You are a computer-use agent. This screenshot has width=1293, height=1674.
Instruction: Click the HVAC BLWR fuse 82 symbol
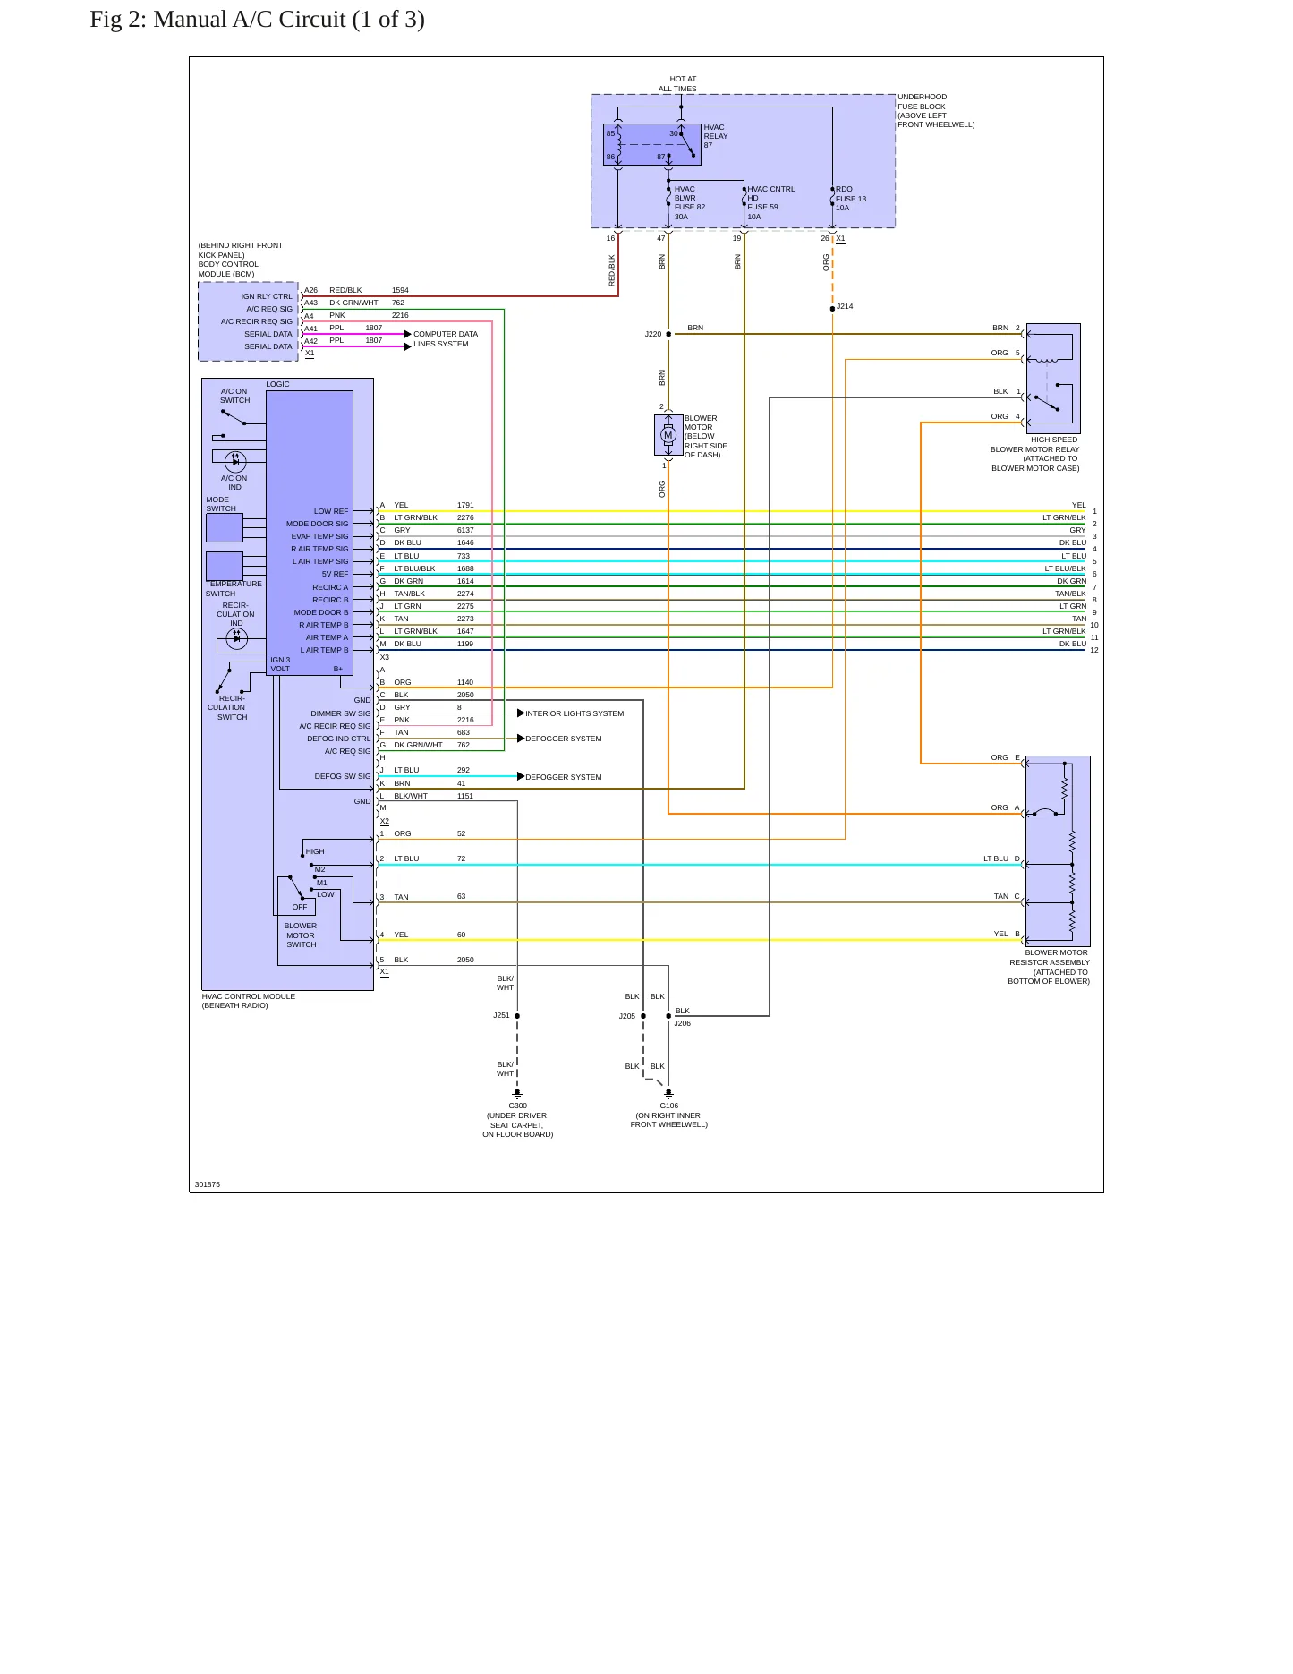668,197
